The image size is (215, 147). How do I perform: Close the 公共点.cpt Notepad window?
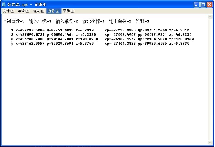tap(210, 5)
